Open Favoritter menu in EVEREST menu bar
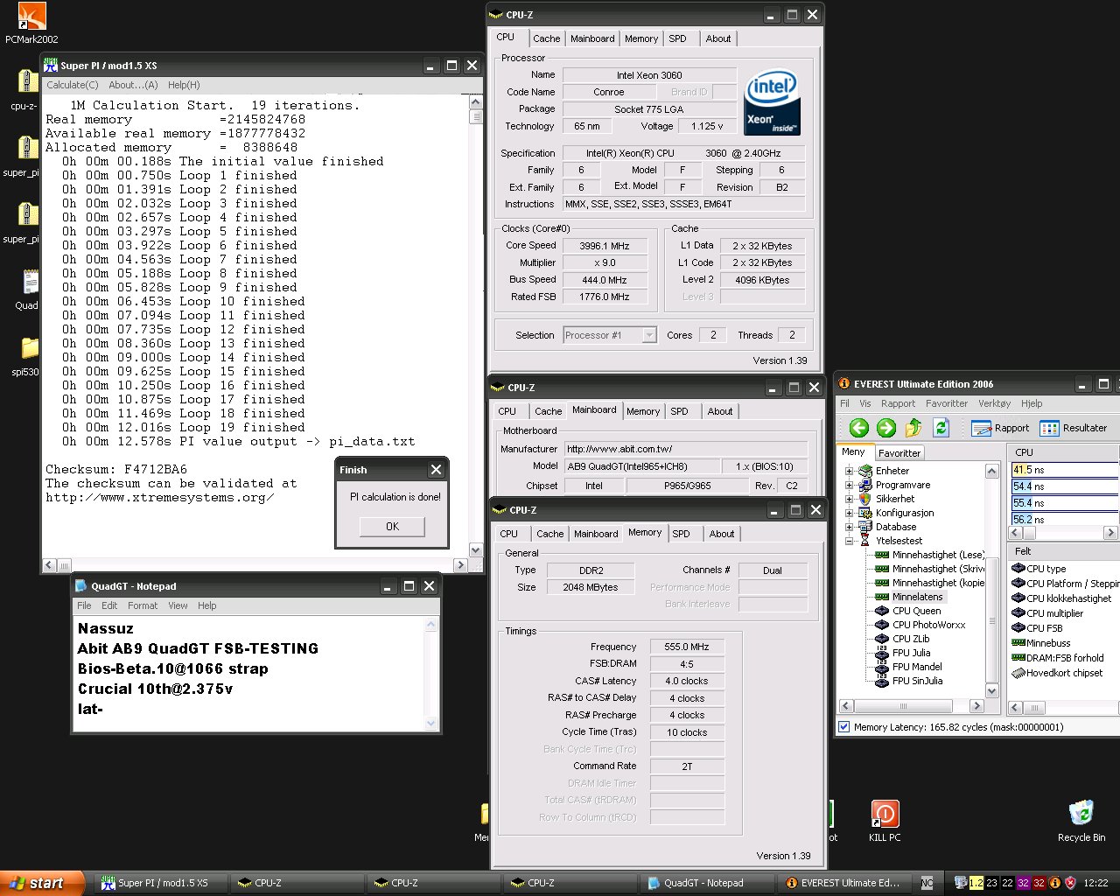This screenshot has height=896, width=1120. (947, 403)
